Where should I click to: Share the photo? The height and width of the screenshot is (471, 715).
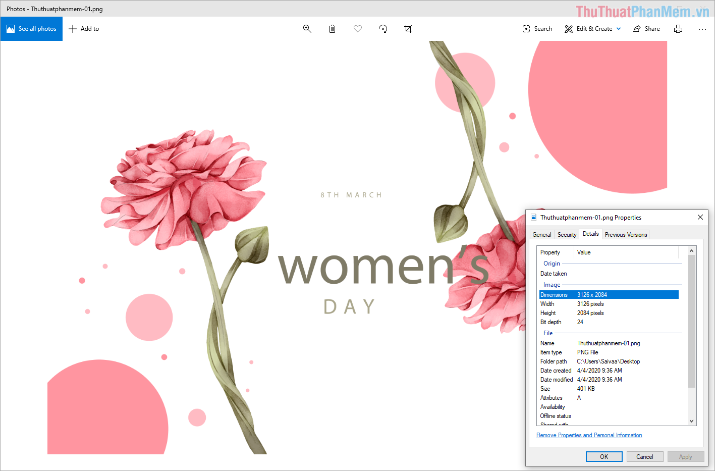[646, 29]
